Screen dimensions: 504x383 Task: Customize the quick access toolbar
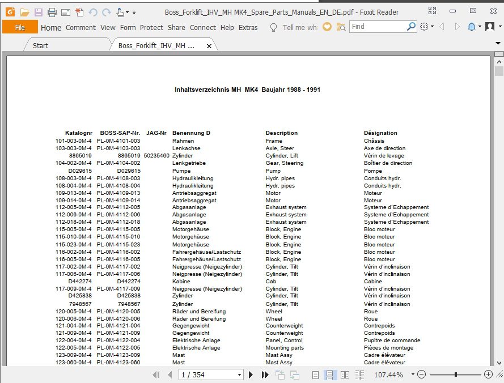(x=134, y=12)
